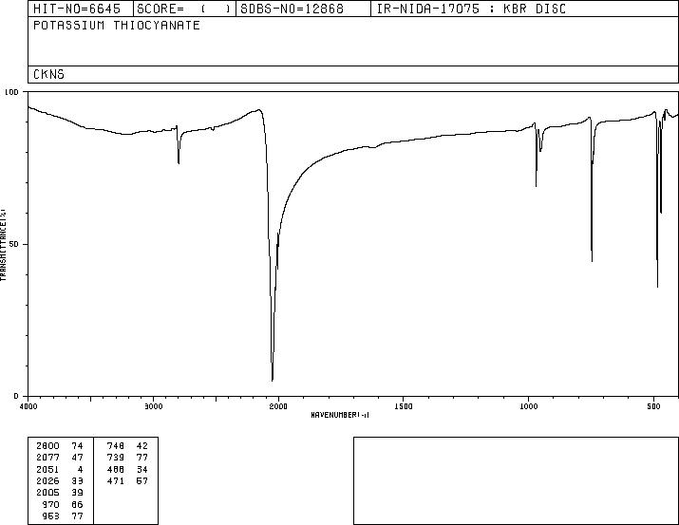Click the 500 wavenumber axis label
The image size is (679, 525).
pyautogui.click(x=653, y=406)
